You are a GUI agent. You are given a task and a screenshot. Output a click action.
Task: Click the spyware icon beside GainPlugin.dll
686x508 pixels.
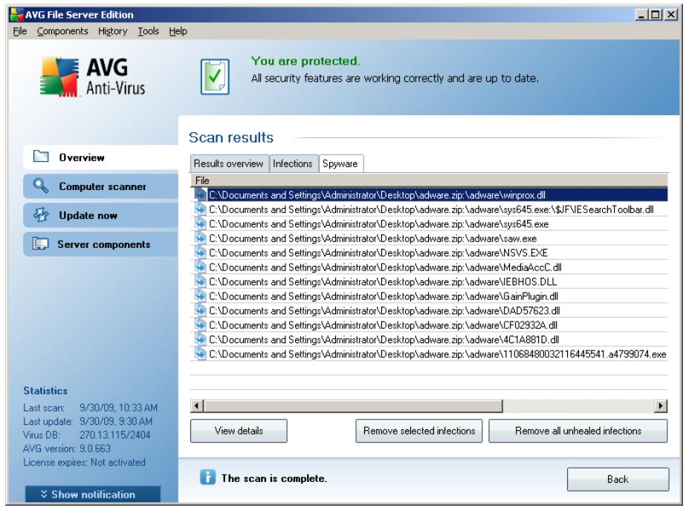[x=200, y=296]
